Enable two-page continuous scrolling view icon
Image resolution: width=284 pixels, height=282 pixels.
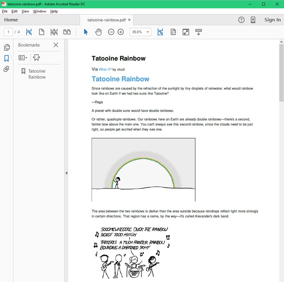pos(54,32)
